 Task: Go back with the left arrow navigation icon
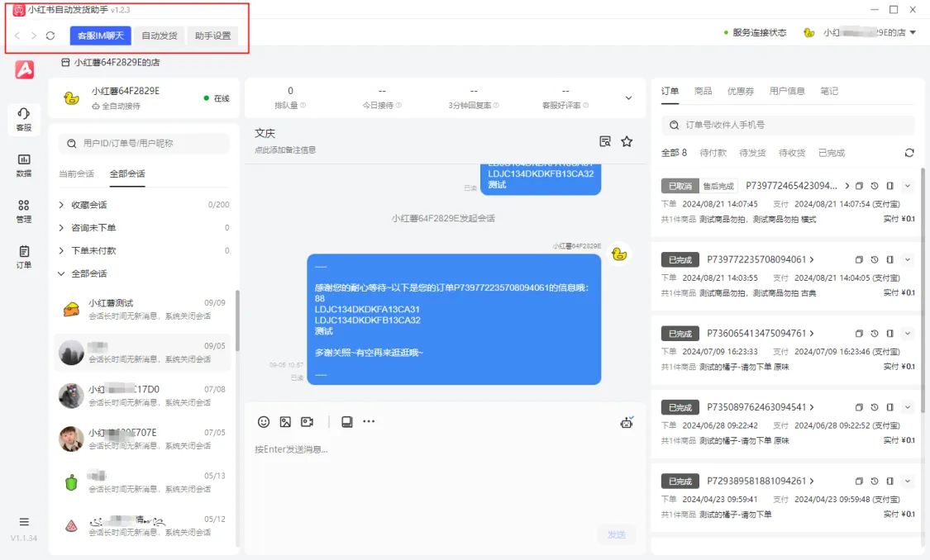[x=17, y=36]
